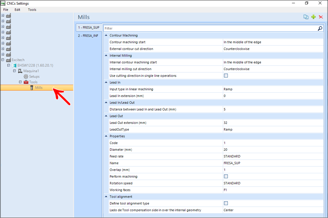This screenshot has height=218, width=328.
Task: Enable the Perform machining checkbox
Action: pyautogui.click(x=226, y=176)
